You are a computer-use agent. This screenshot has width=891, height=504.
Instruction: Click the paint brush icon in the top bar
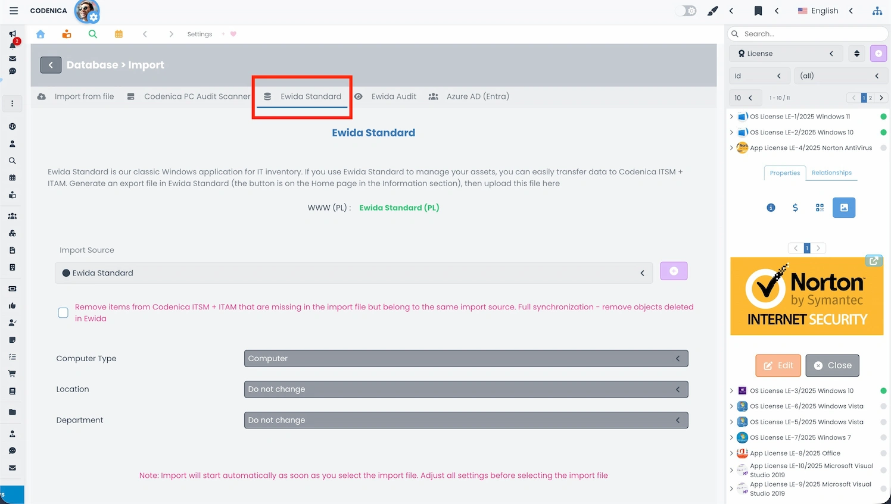point(712,10)
